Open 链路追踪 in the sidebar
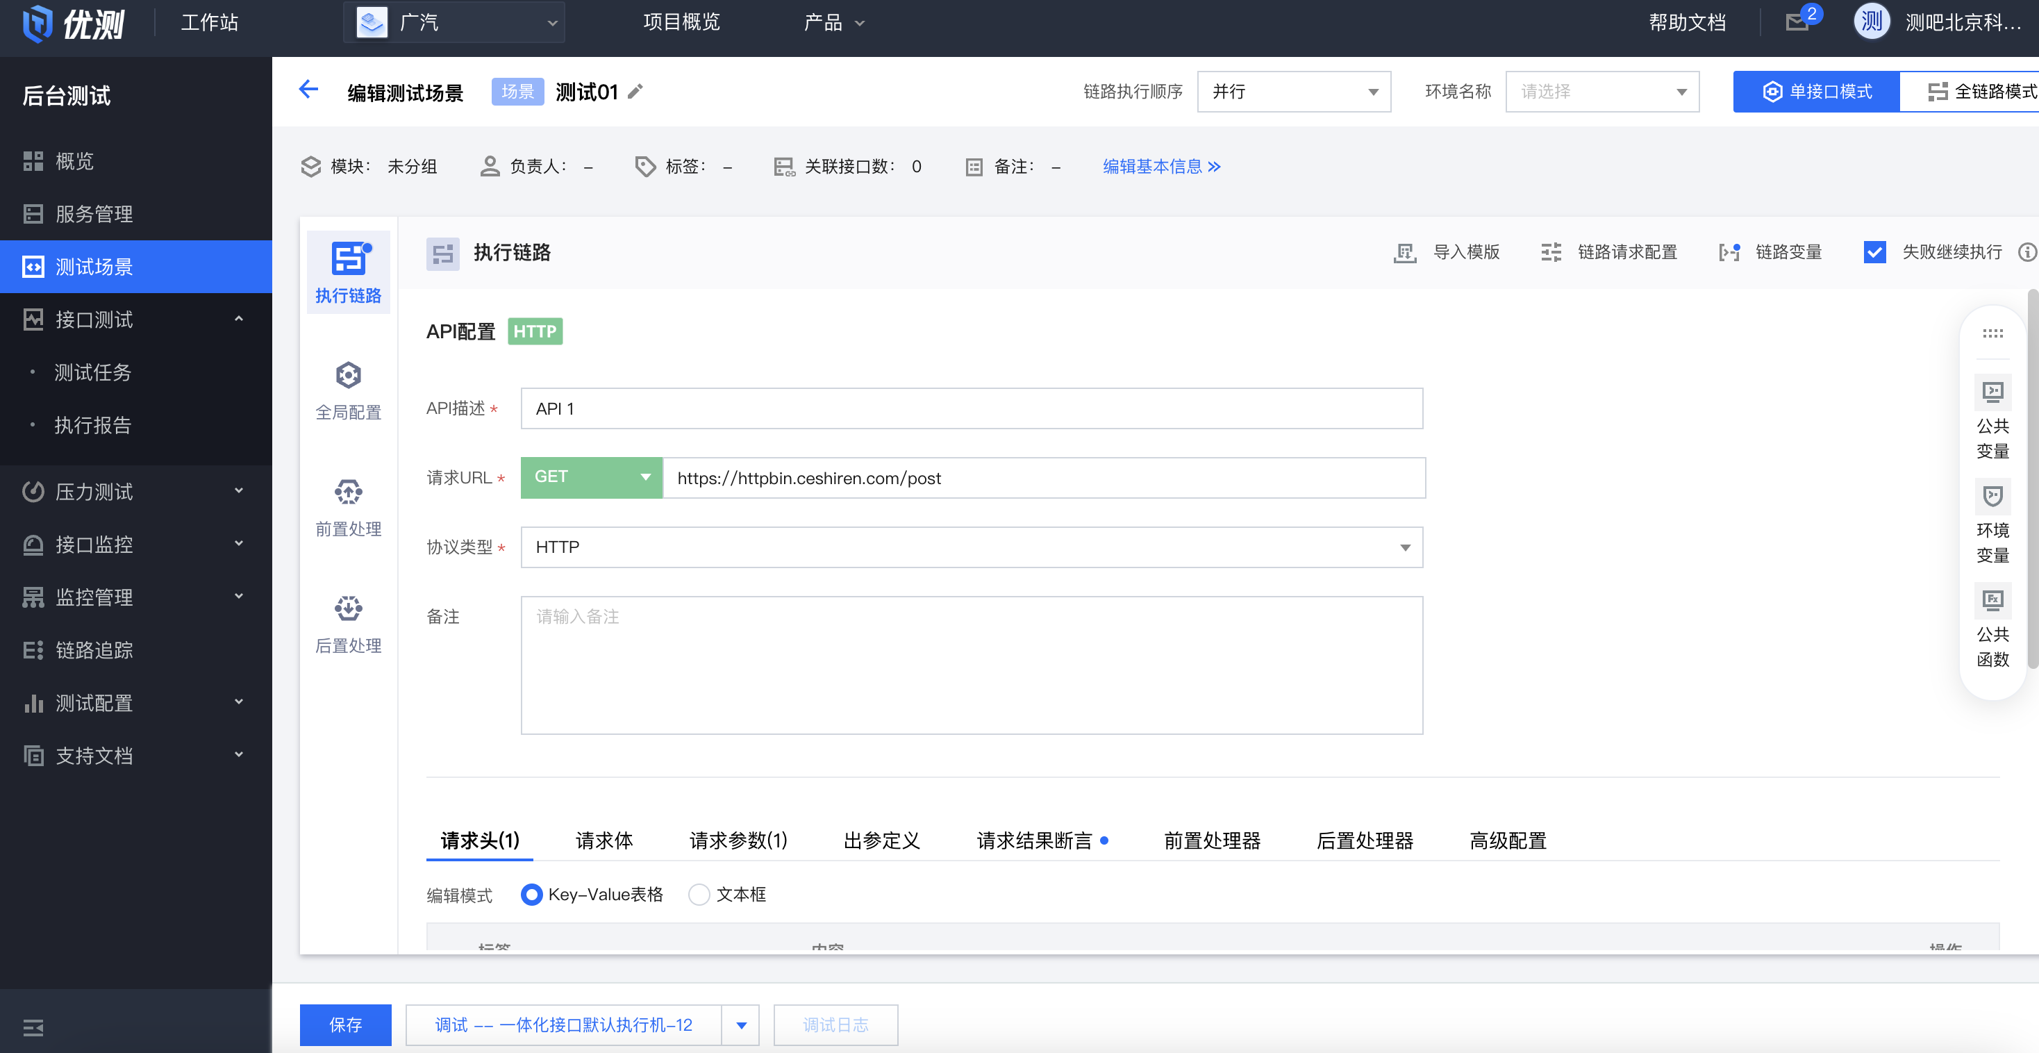Screen dimensions: 2039x1053 click(136, 650)
